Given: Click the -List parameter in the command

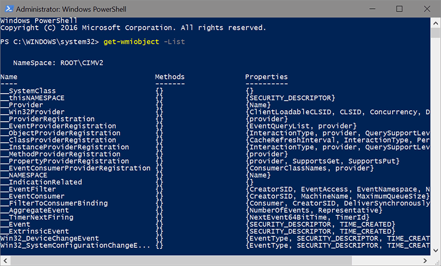Looking at the screenshot, I should [x=175, y=42].
